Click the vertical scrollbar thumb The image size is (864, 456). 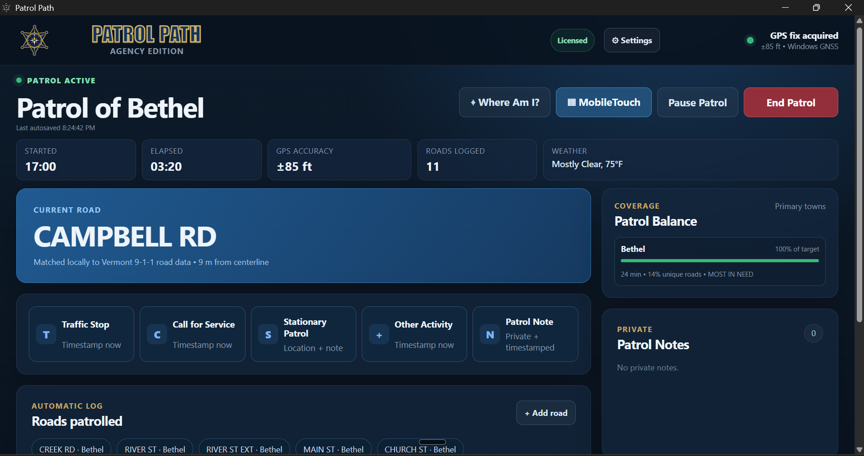click(x=859, y=175)
